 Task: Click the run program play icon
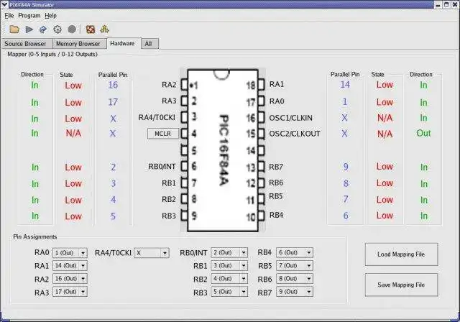[29, 29]
